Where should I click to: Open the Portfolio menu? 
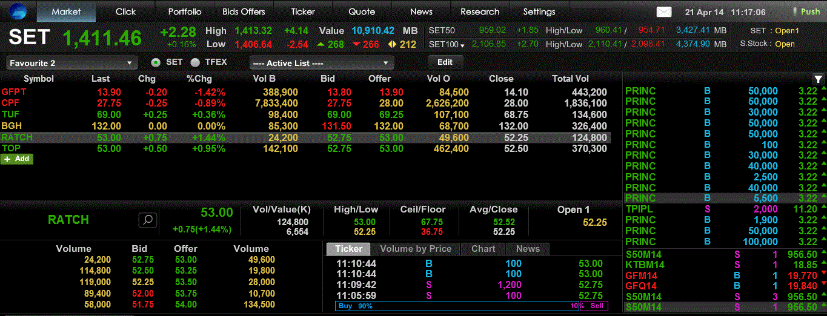(x=185, y=12)
